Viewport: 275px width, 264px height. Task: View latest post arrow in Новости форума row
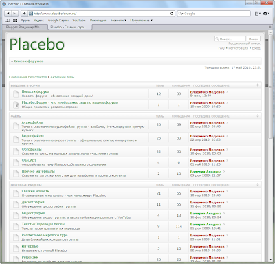click(227, 92)
